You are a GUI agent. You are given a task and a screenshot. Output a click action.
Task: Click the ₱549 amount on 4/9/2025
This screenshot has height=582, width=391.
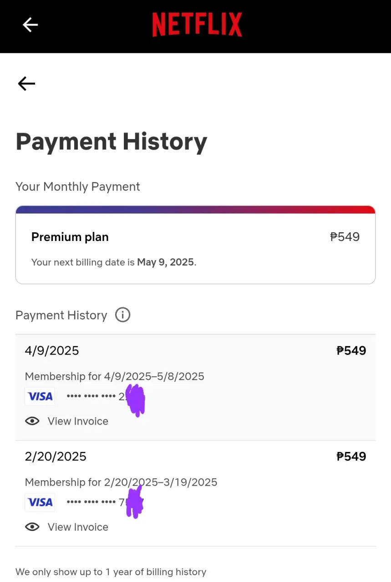pyautogui.click(x=351, y=351)
